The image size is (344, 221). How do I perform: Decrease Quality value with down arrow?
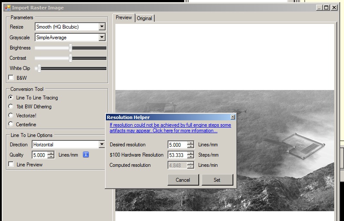coord(51,157)
